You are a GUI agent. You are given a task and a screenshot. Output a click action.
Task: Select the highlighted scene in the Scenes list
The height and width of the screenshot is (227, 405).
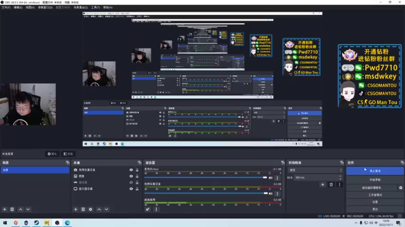pos(35,170)
